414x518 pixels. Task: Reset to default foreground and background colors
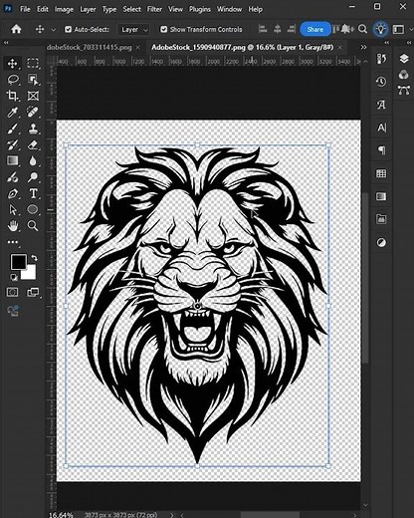[x=14, y=277]
